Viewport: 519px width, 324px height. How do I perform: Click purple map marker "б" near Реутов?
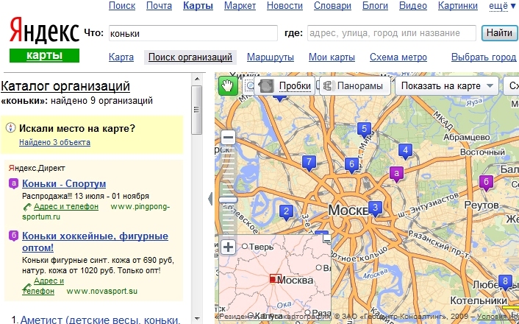(x=486, y=183)
